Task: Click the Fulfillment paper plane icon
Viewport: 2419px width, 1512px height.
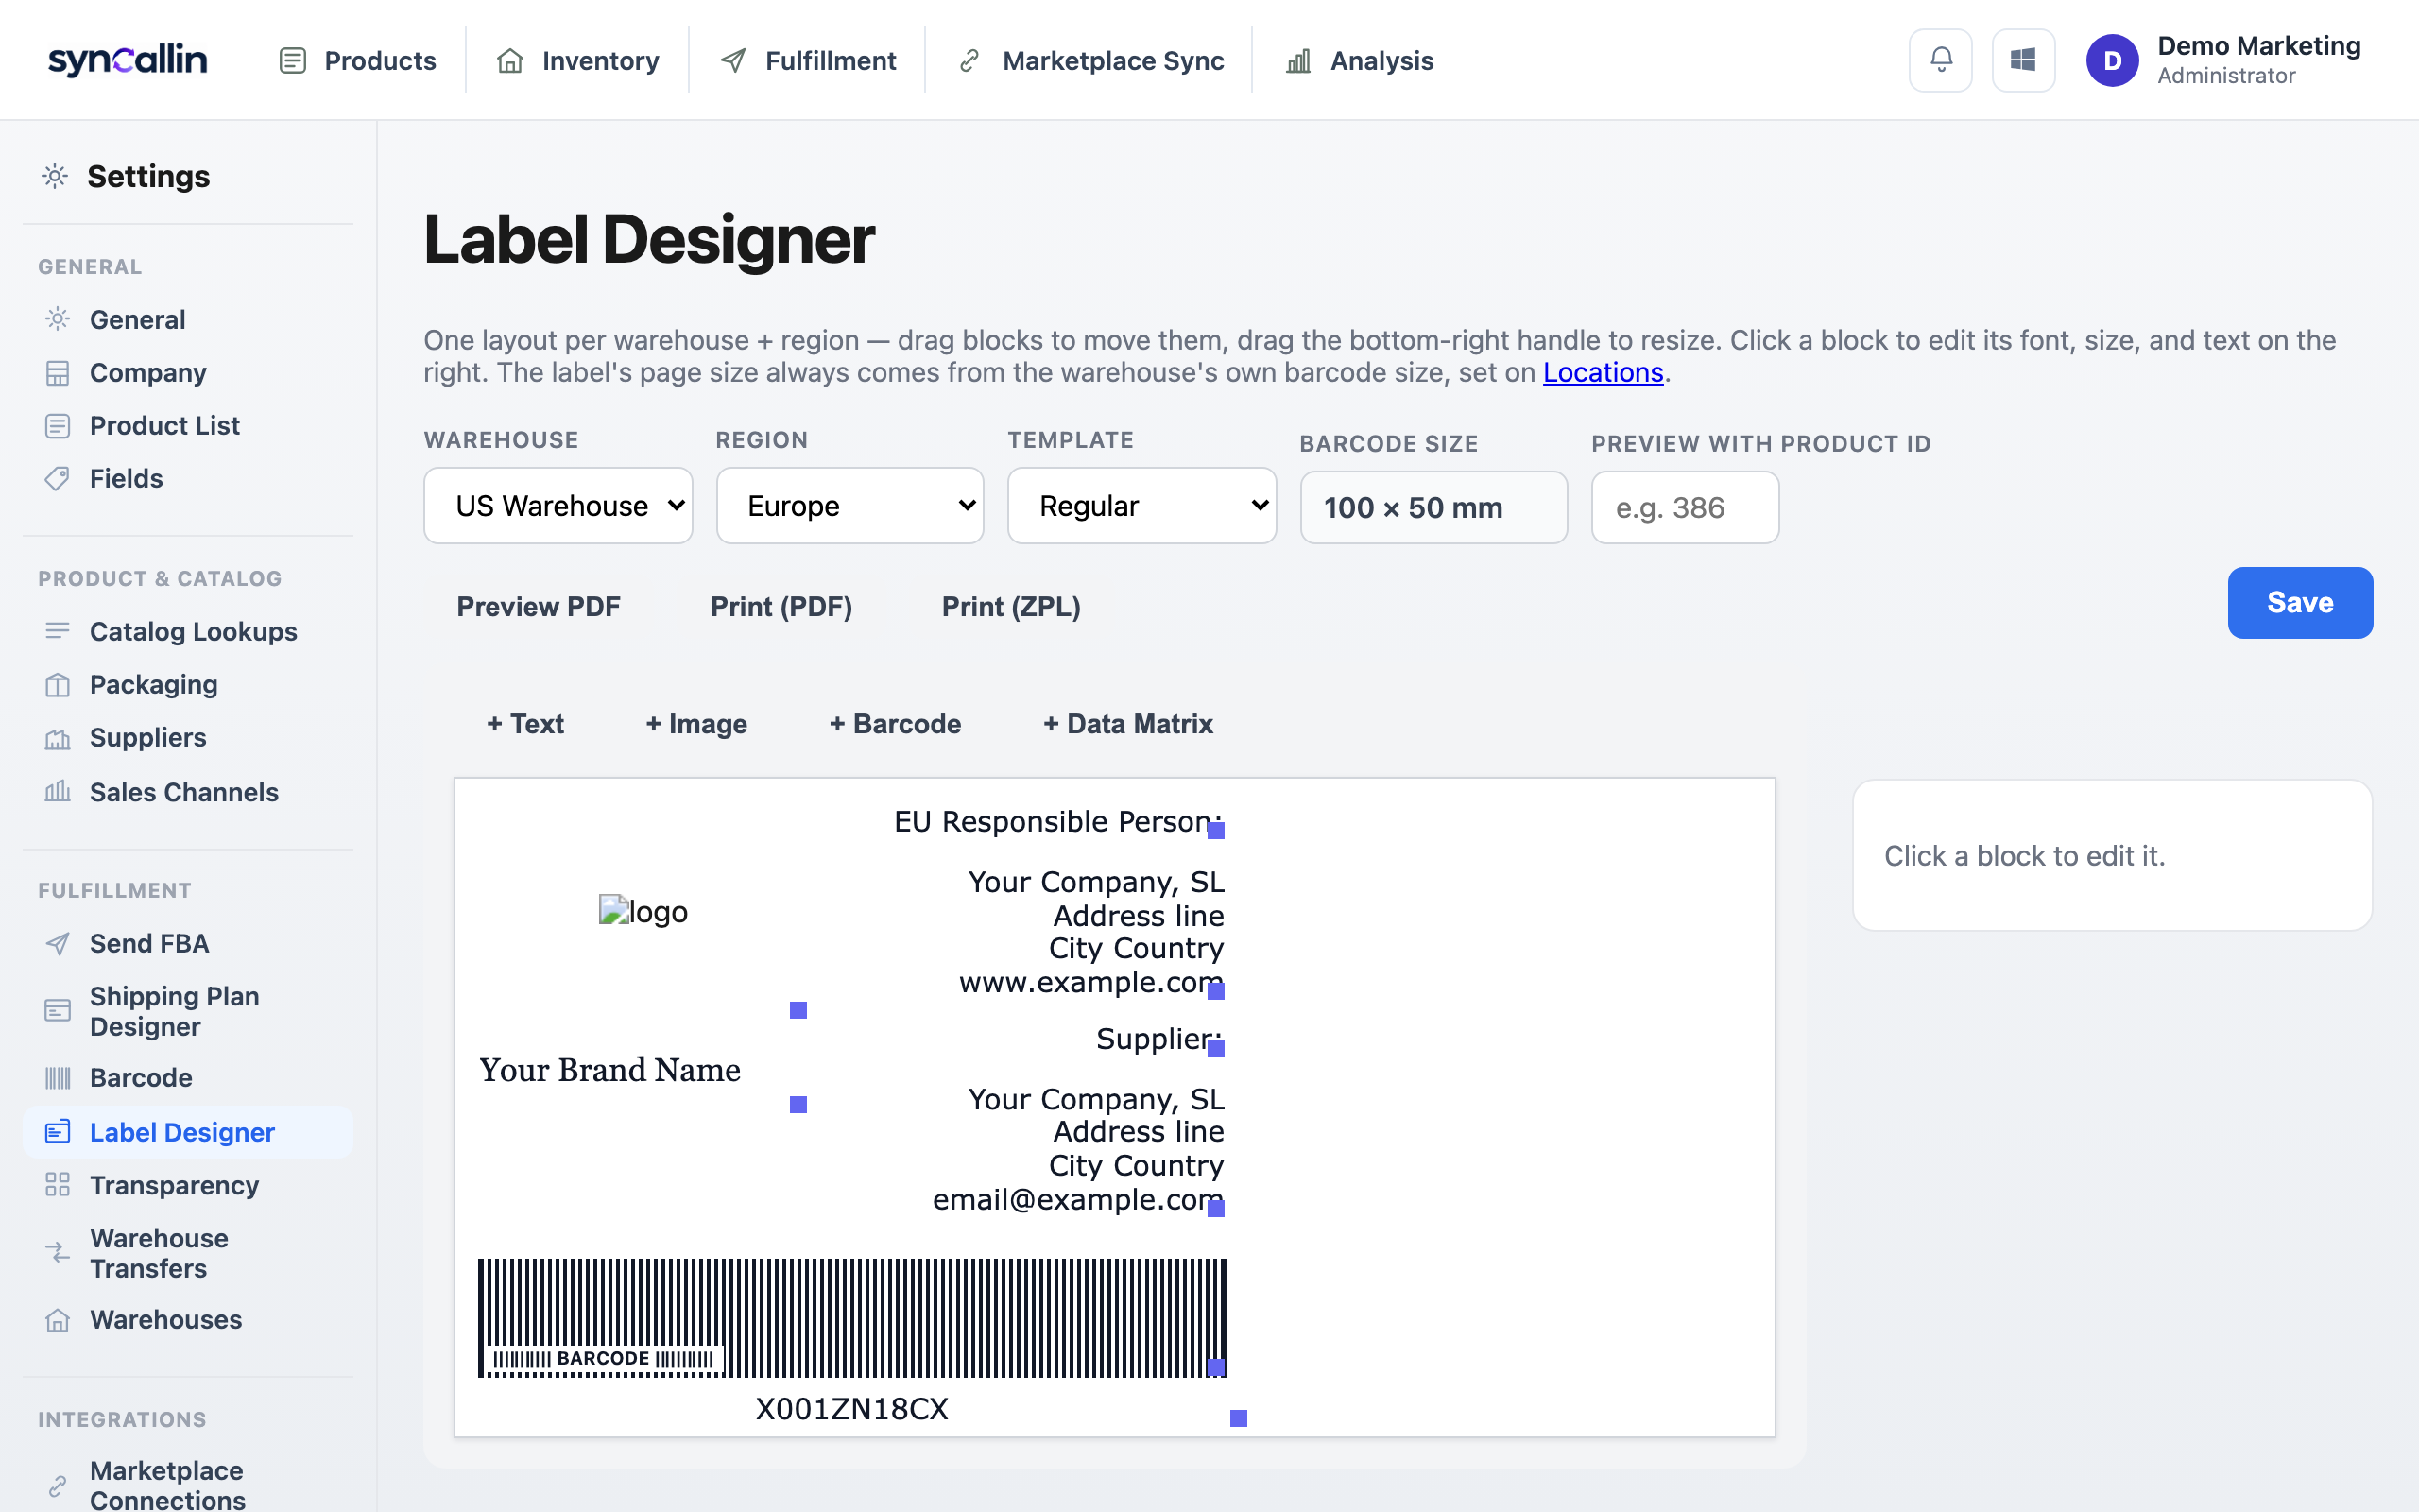Action: 732,61
